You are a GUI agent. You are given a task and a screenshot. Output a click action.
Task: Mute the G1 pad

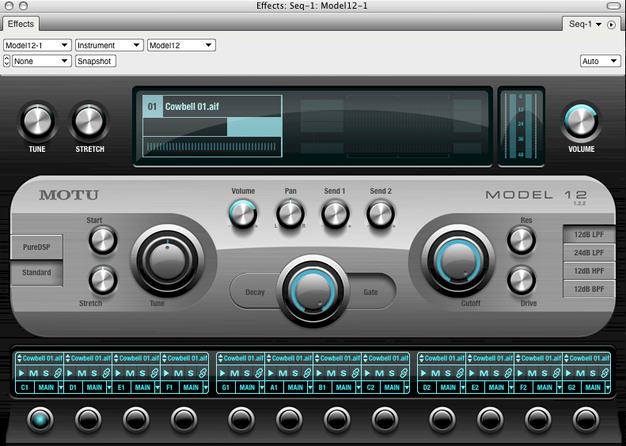click(235, 373)
